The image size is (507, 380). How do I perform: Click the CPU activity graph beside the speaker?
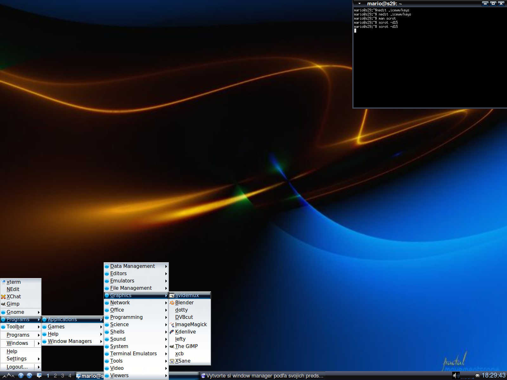[x=467, y=376]
